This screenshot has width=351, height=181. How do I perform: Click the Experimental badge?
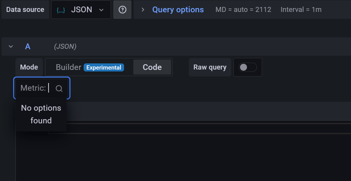104,68
